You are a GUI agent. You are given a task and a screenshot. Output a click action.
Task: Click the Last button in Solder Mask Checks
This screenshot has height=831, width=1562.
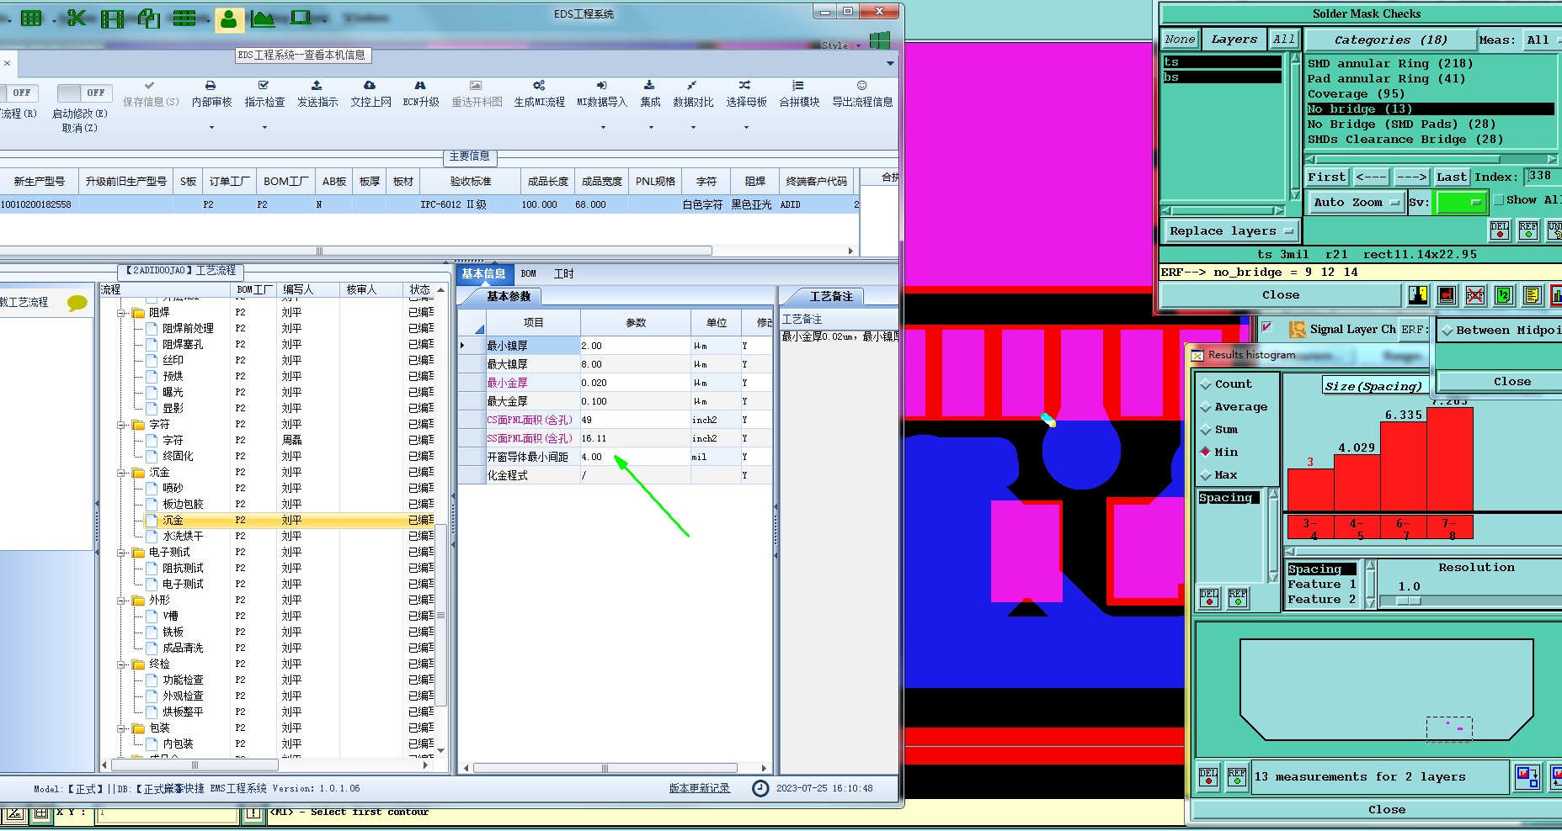point(1452,177)
